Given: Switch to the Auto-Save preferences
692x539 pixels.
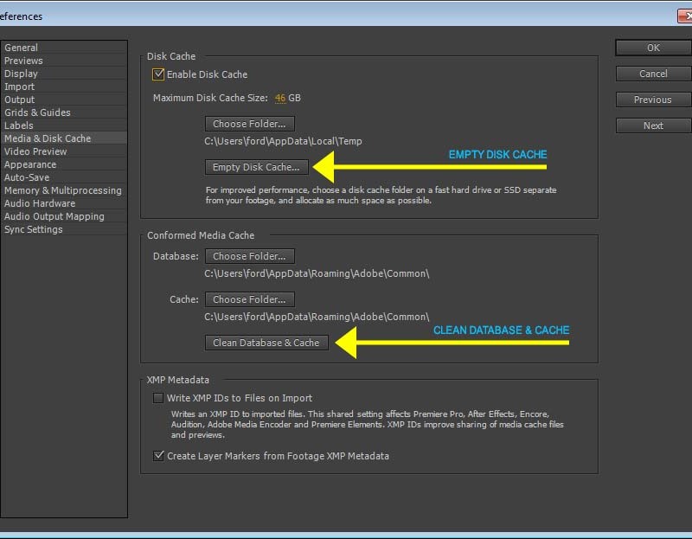Looking at the screenshot, I should [x=27, y=177].
